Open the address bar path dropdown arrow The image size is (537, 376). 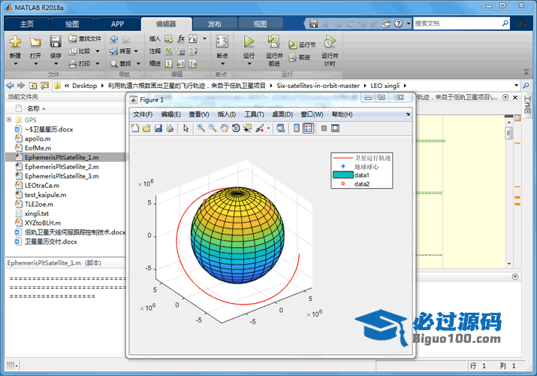tap(516, 85)
